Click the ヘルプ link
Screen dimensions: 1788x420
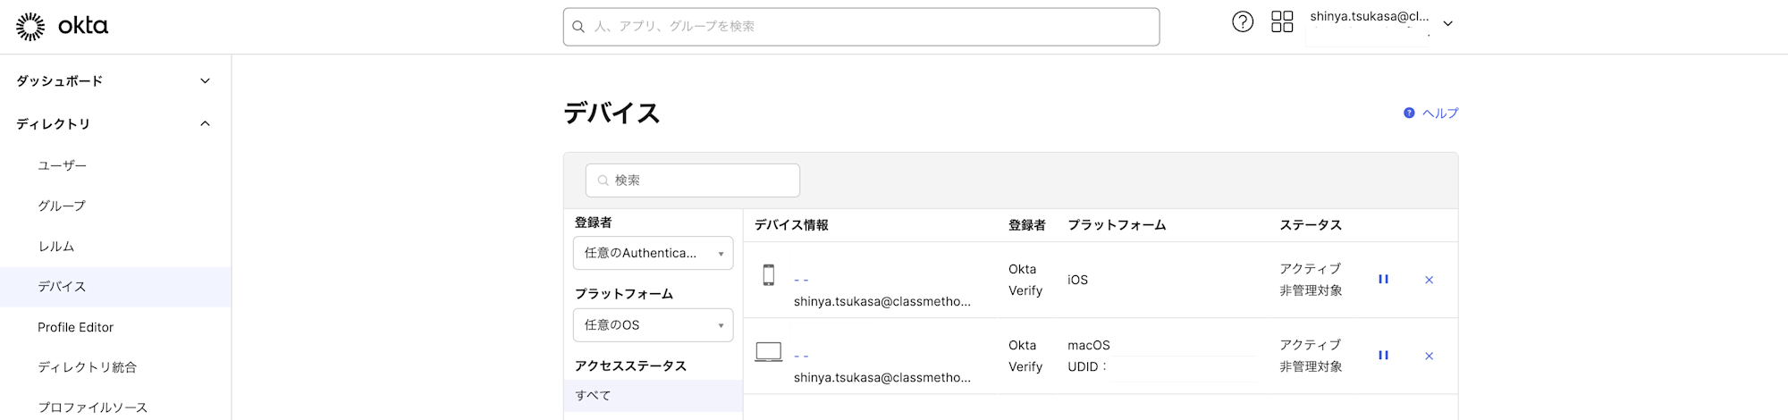click(1440, 113)
